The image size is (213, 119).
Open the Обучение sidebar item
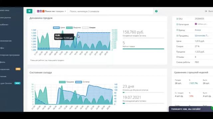[x=3, y=76]
